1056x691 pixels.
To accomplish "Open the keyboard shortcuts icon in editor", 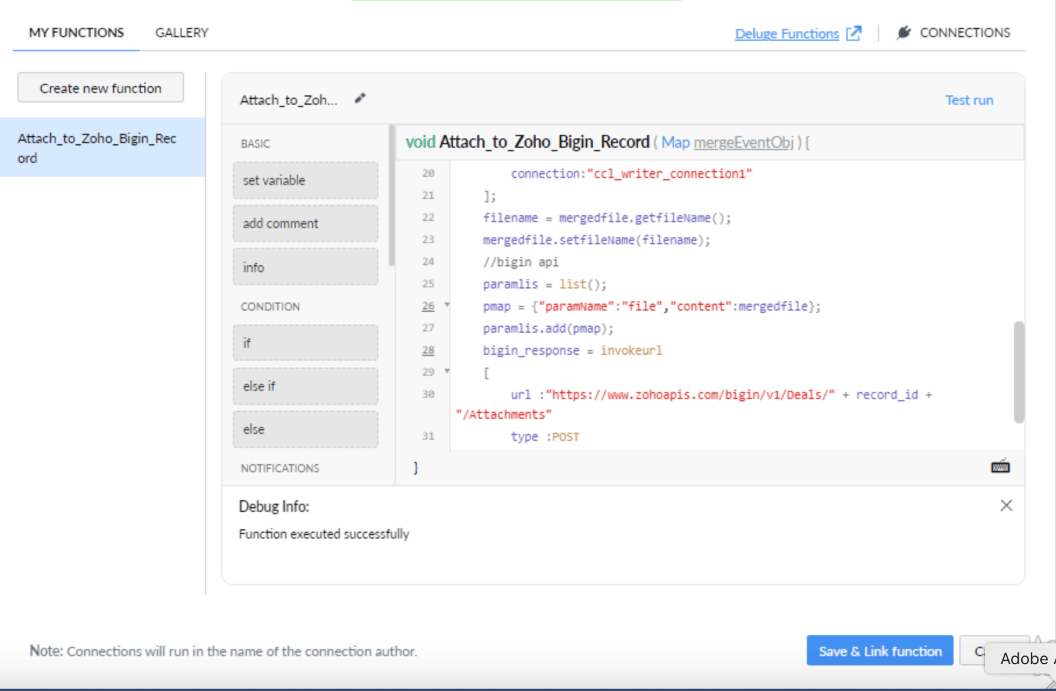I will [x=1000, y=466].
